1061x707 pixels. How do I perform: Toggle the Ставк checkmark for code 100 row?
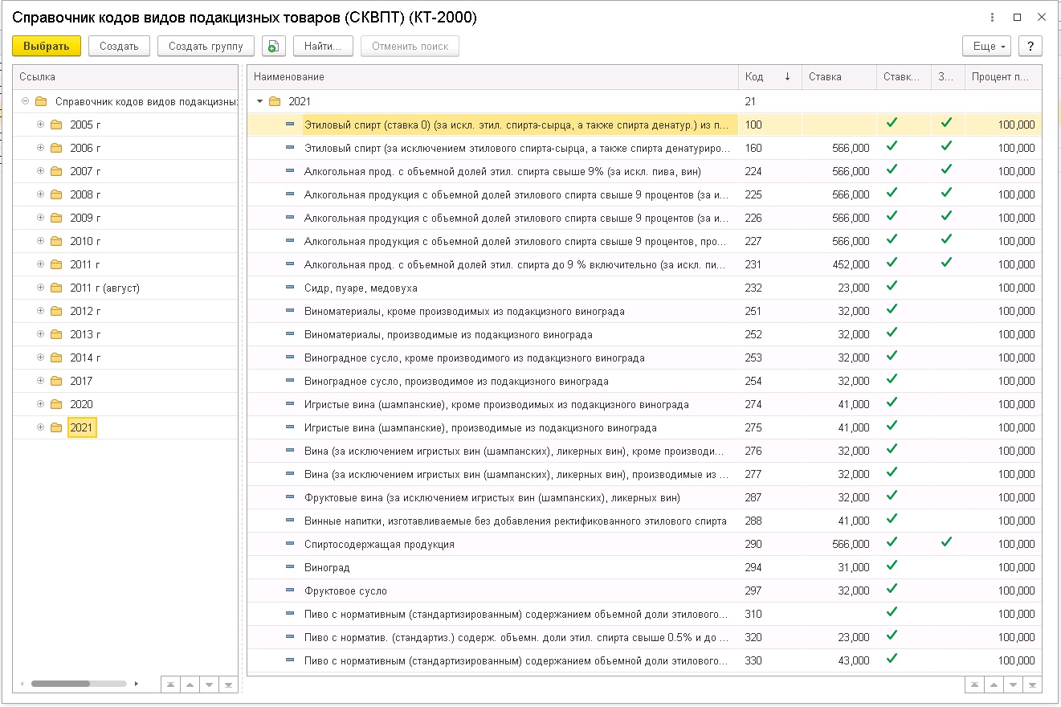point(892,123)
